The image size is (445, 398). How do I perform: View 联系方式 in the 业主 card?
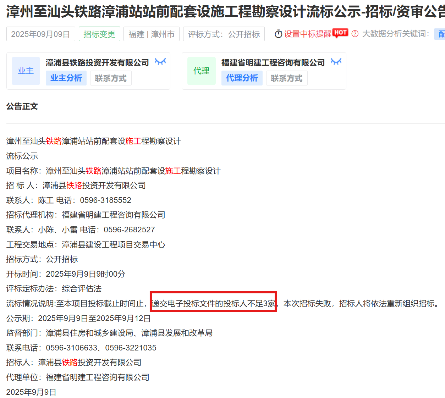click(x=111, y=78)
